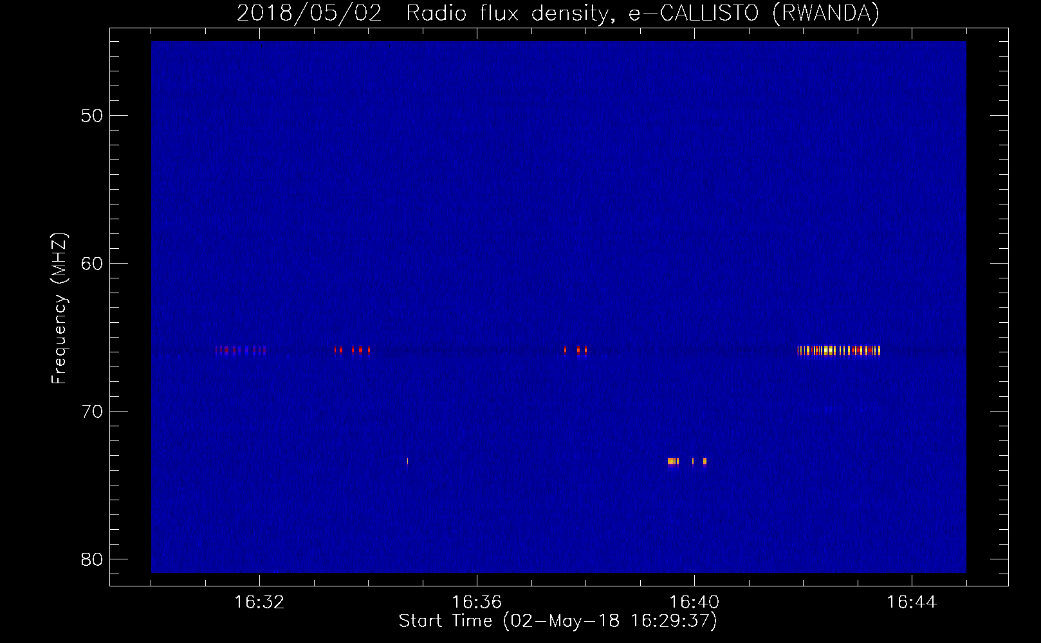Click the frequency tick label "50"
Image resolution: width=1041 pixels, height=643 pixels.
pyautogui.click(x=92, y=116)
